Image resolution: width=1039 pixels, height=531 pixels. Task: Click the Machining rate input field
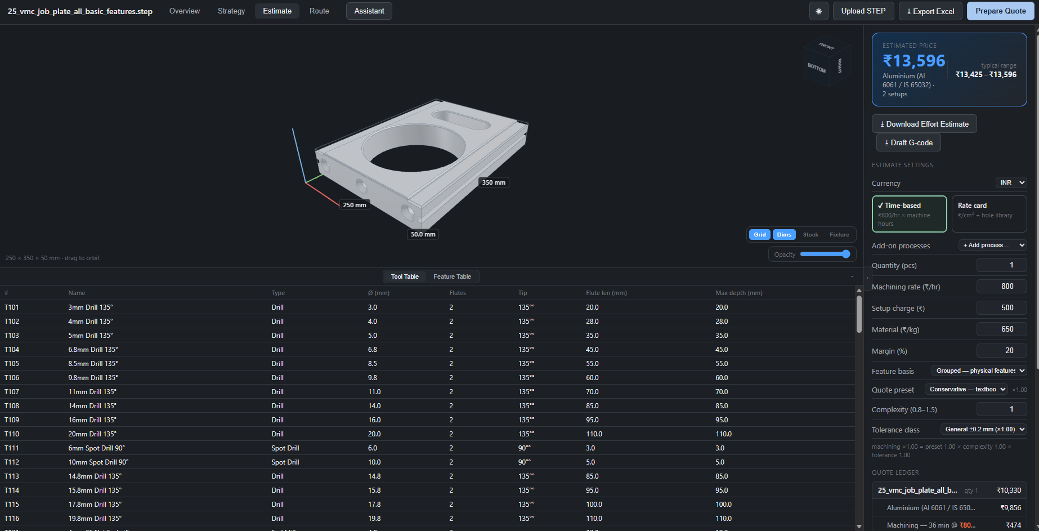(1001, 287)
